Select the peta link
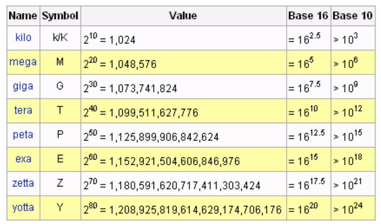Viewport: 381px width, 224px height. click(23, 135)
